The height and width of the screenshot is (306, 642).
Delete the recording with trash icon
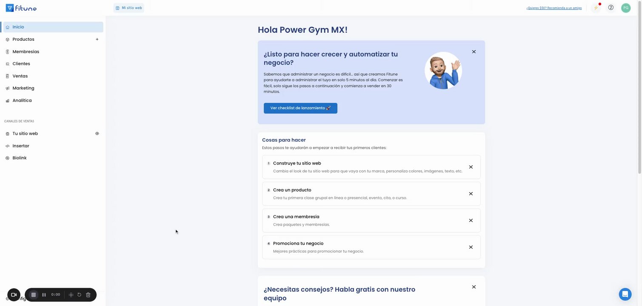88,295
